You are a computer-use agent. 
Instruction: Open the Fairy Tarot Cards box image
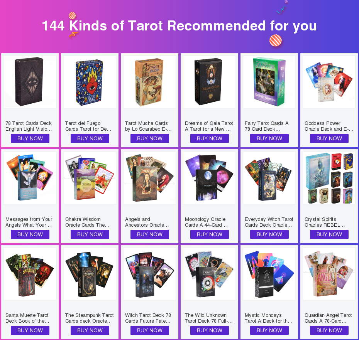tap(269, 82)
